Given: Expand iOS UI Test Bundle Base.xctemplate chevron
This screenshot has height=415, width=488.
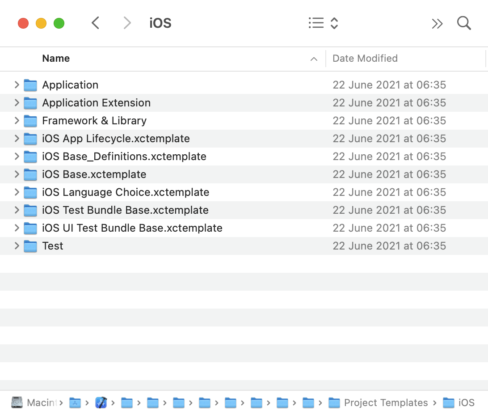Looking at the screenshot, I should tap(17, 228).
